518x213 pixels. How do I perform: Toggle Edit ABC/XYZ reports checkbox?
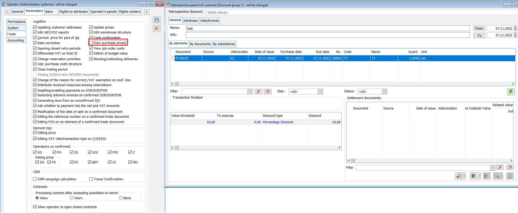35,32
